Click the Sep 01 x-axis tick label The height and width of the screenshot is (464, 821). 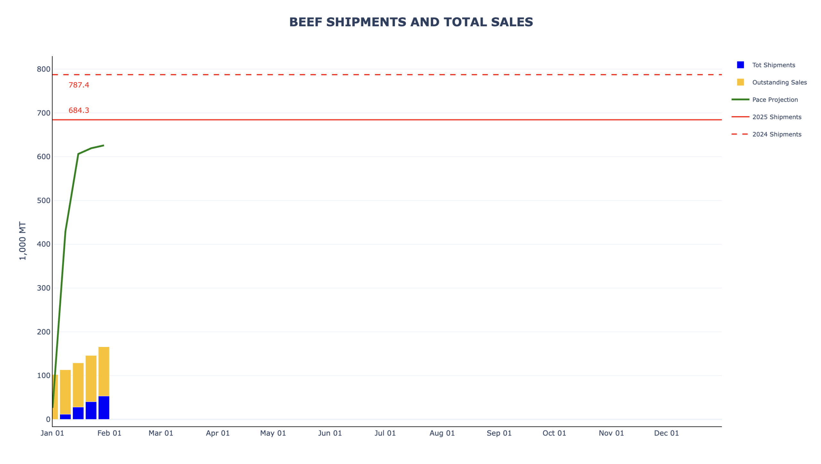click(499, 433)
